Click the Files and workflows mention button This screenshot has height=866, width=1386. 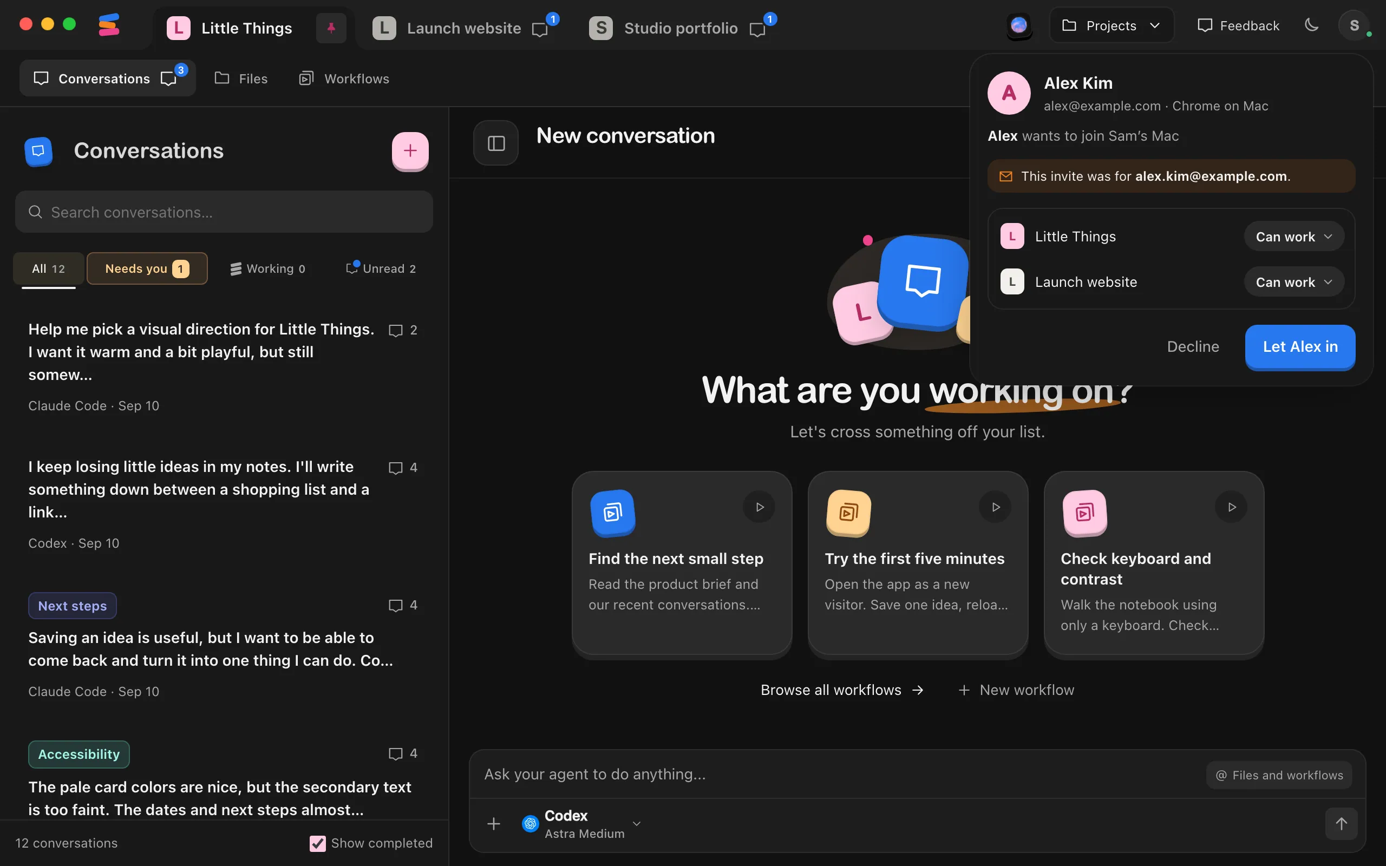coord(1279,775)
